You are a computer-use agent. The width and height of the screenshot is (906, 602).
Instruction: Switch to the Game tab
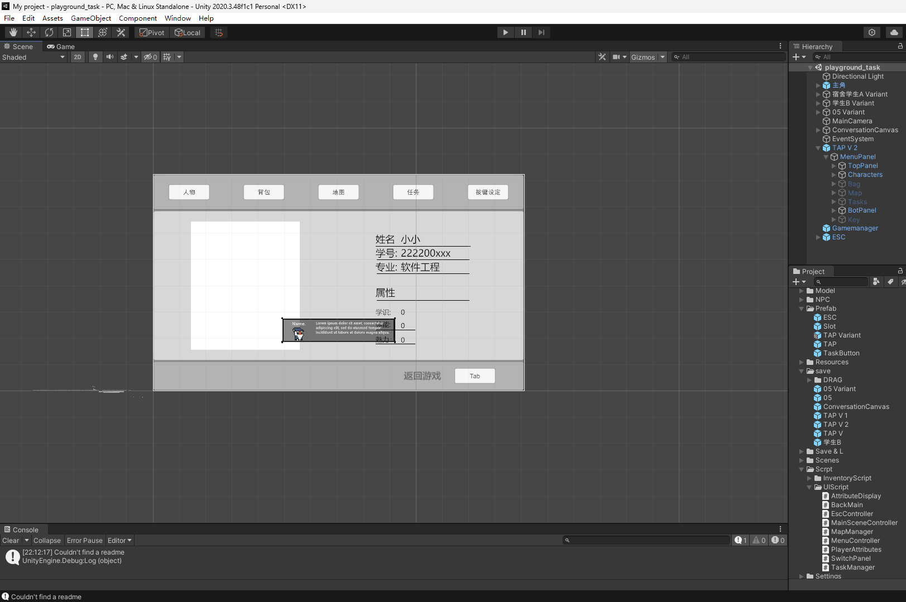coord(61,46)
